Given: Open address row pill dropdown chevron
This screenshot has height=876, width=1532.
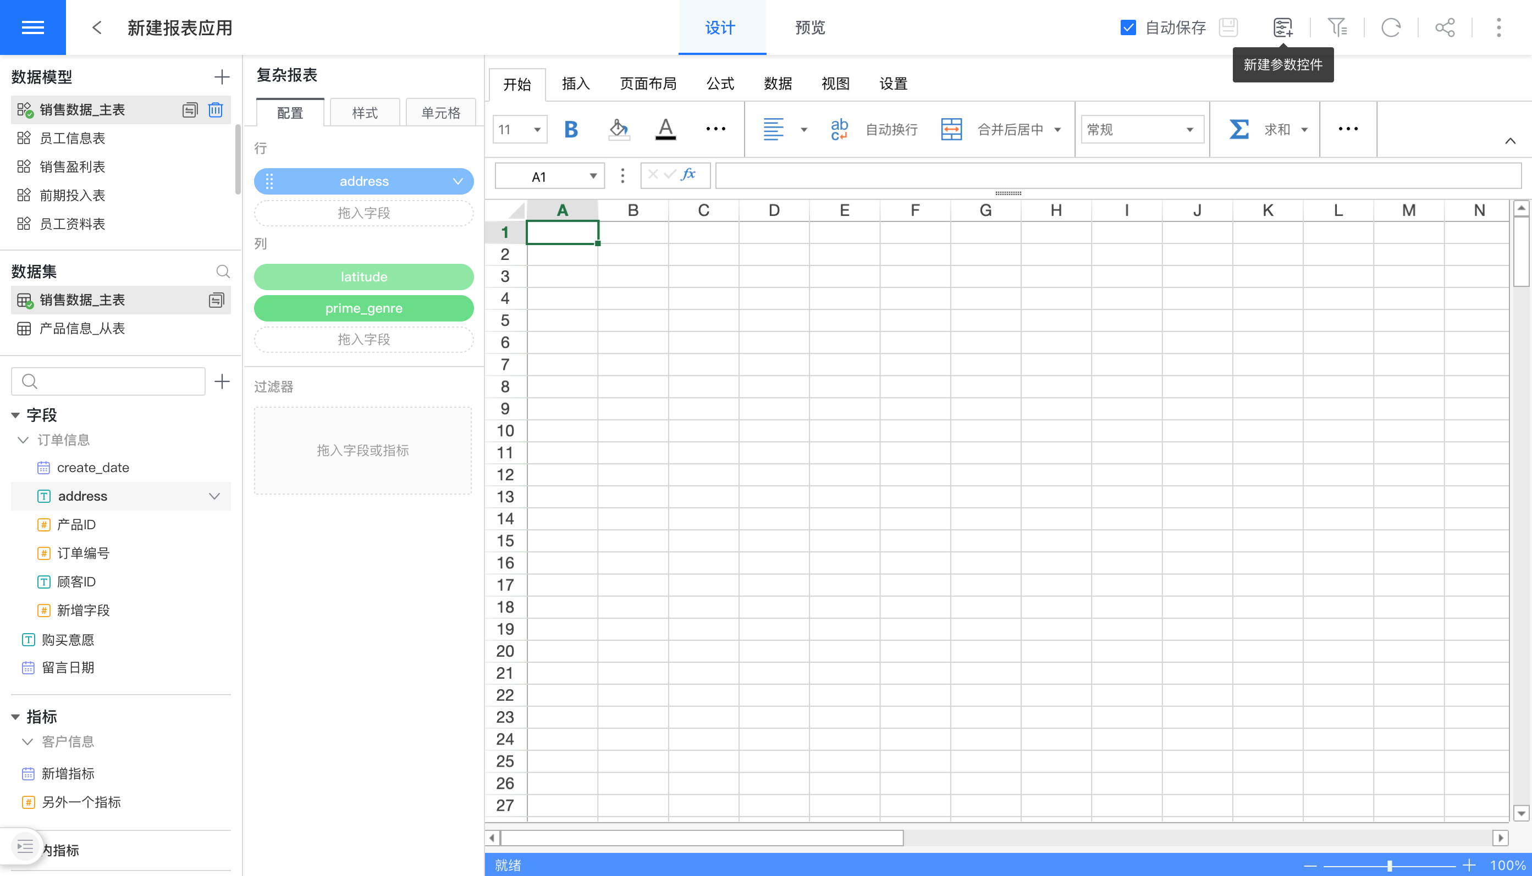Looking at the screenshot, I should pyautogui.click(x=458, y=181).
